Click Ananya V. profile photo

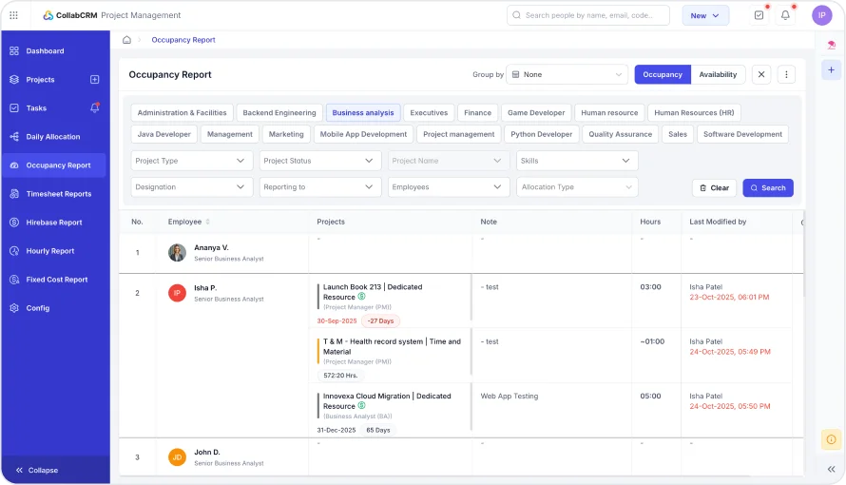(x=177, y=252)
